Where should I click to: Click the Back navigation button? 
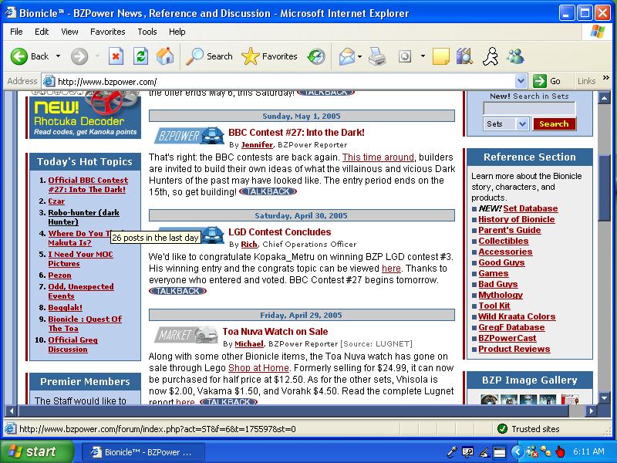29,56
